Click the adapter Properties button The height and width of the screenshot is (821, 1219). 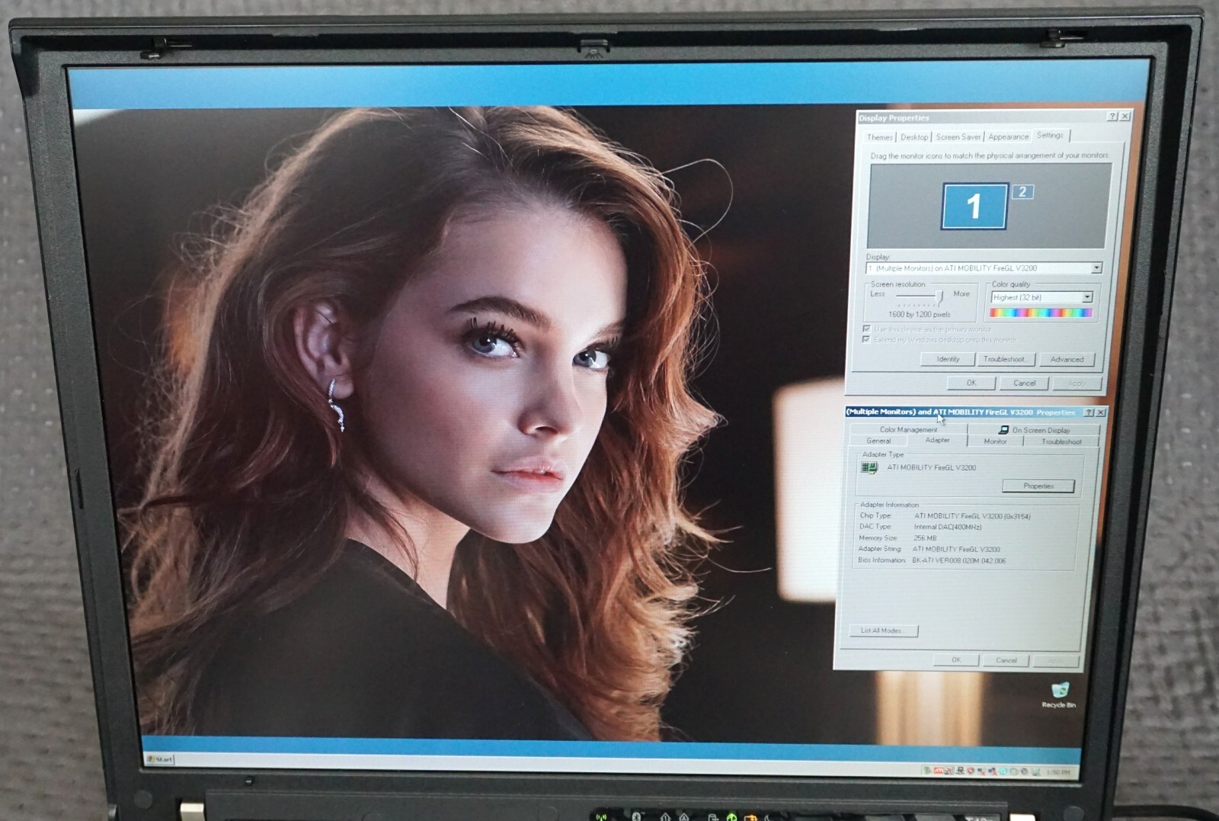pyautogui.click(x=1038, y=486)
